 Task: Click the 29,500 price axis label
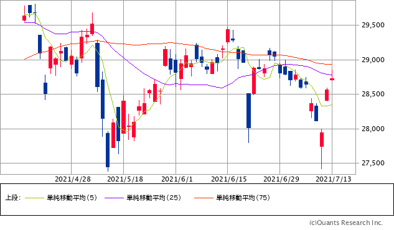coord(373,25)
